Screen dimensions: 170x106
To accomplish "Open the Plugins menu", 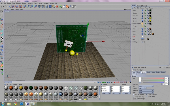I will [36, 3].
